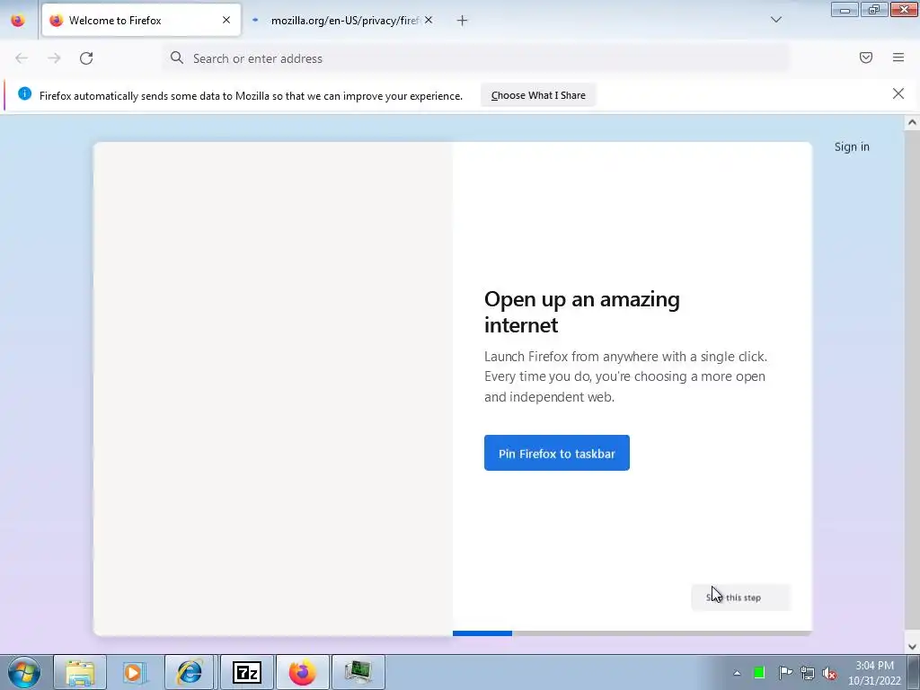Click the Sign in link

pos(852,146)
